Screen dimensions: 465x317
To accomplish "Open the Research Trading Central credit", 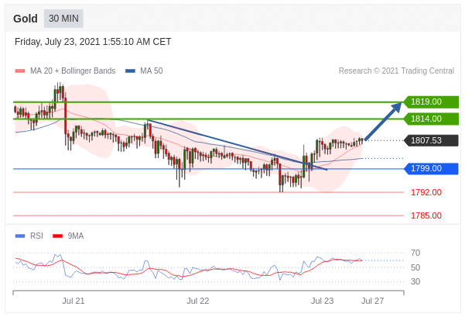I will point(396,71).
